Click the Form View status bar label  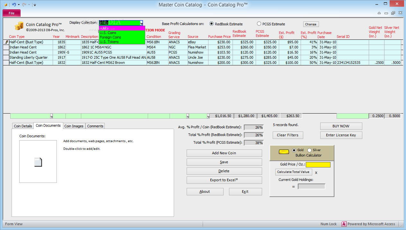(x=14, y=224)
